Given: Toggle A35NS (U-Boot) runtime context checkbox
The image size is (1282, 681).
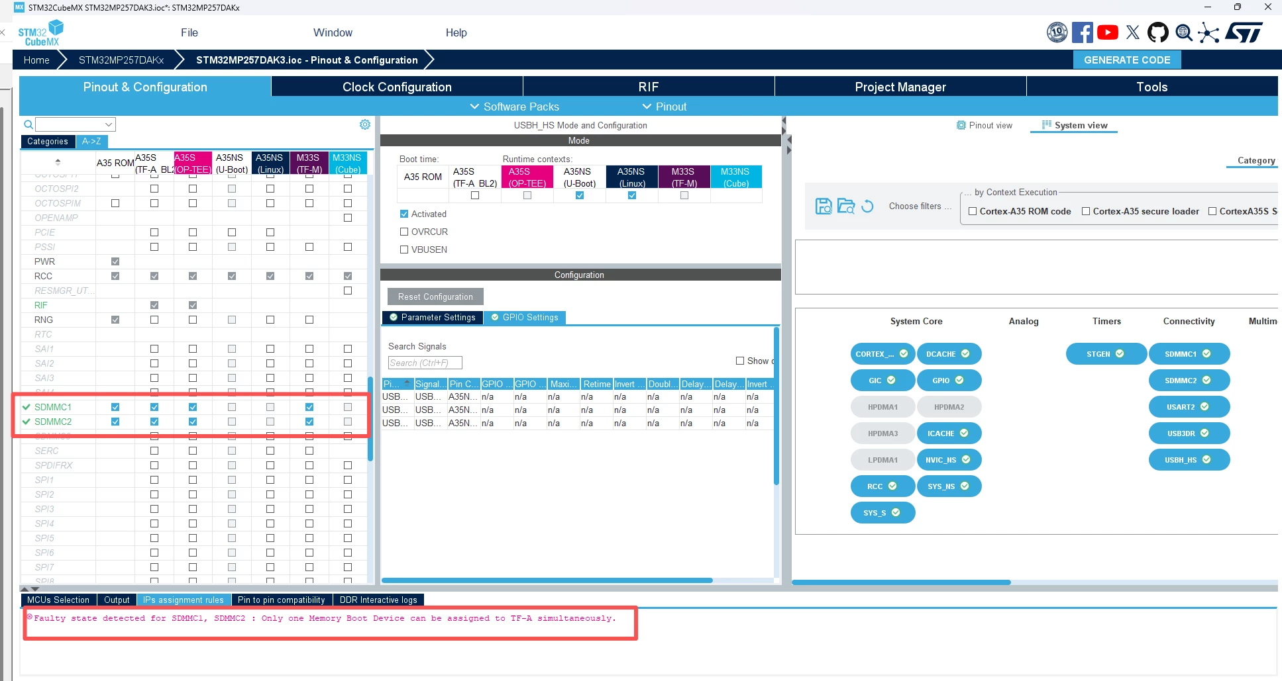Looking at the screenshot, I should click(580, 195).
